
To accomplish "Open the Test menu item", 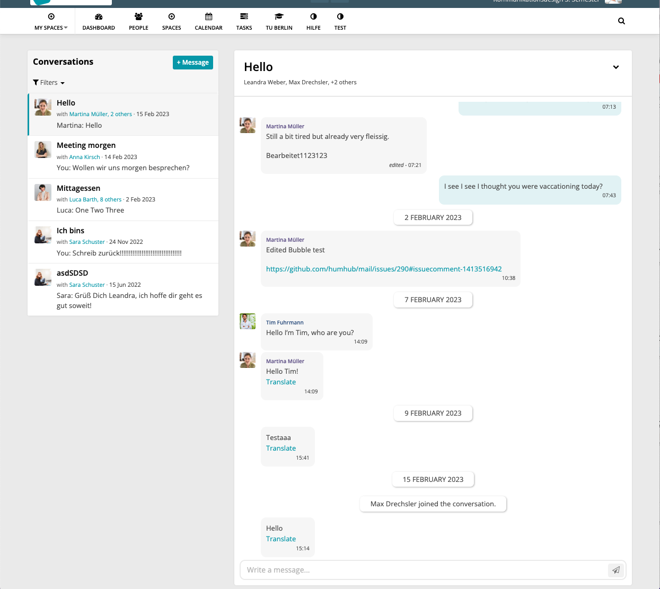I will pyautogui.click(x=340, y=22).
